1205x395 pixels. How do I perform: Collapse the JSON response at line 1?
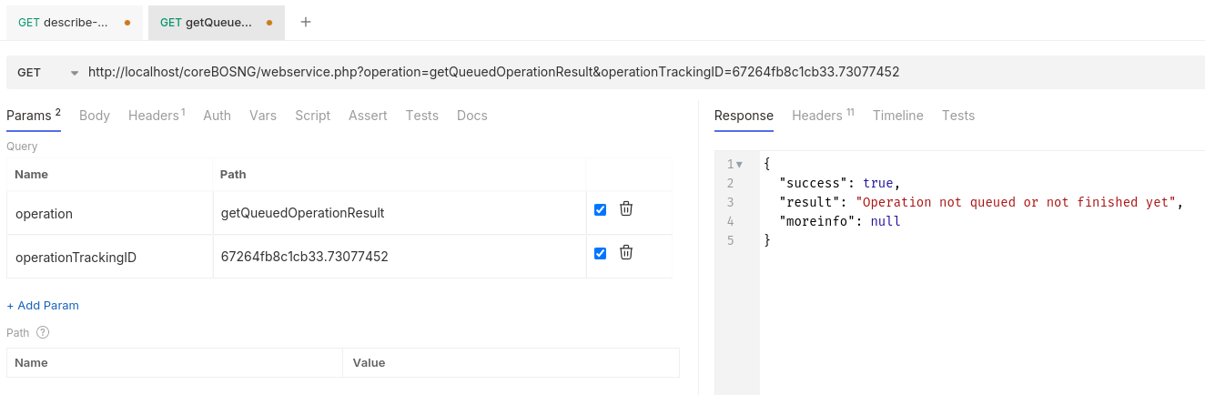click(x=739, y=165)
